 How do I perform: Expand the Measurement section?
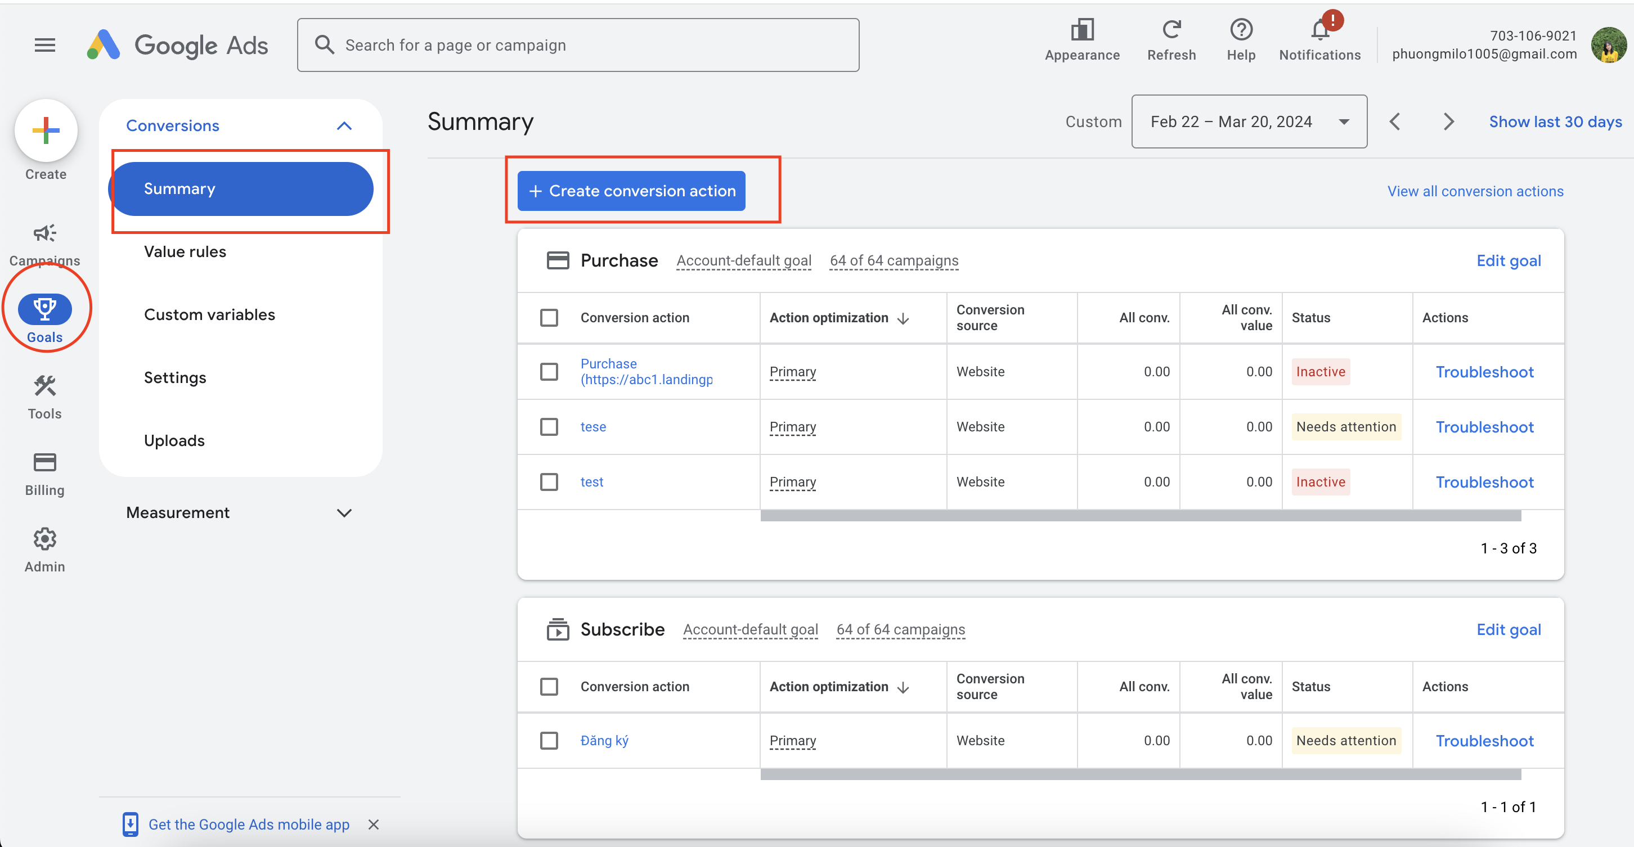coord(344,513)
